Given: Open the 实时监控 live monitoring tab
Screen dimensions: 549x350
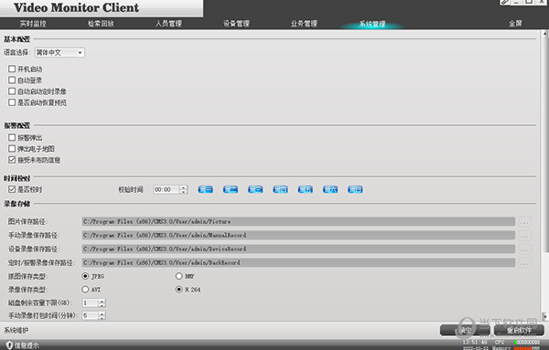Looking at the screenshot, I should click(x=33, y=24).
